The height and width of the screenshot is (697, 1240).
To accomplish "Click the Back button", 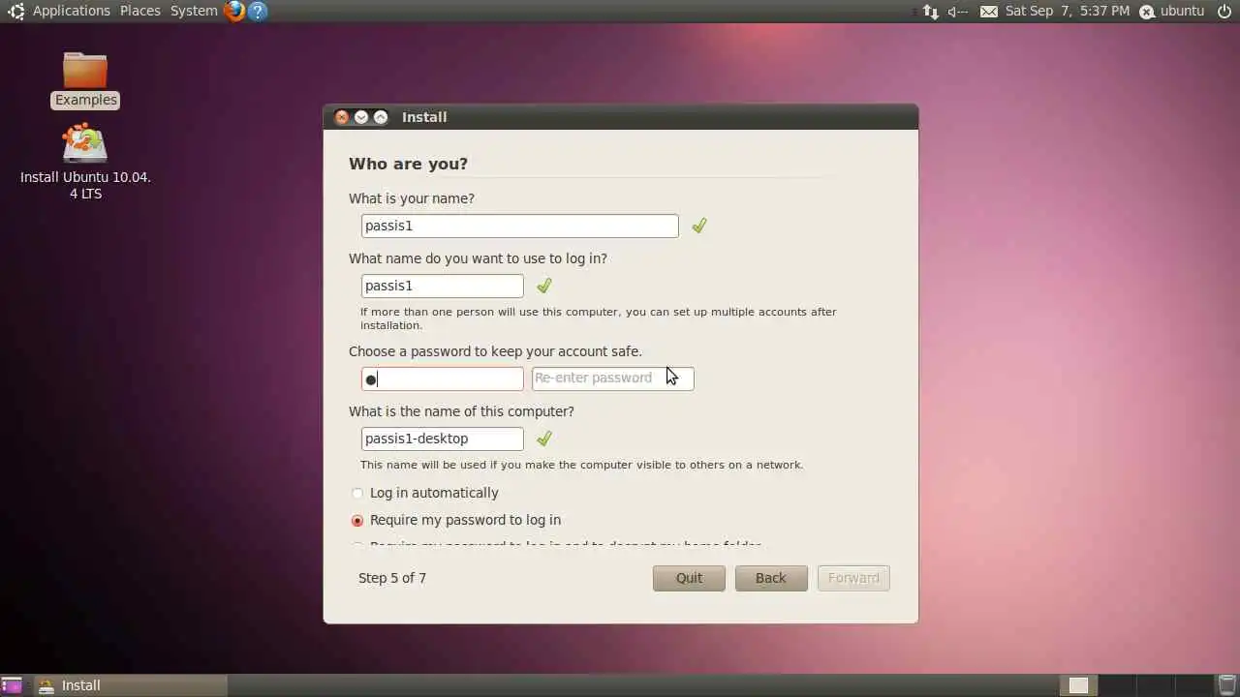I will coord(771,578).
